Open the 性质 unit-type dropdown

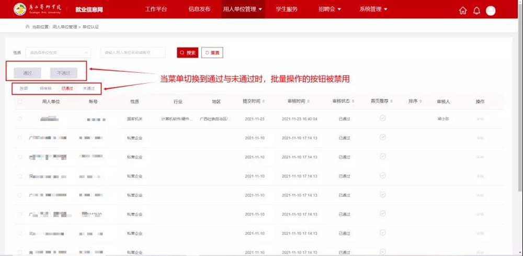coord(58,53)
